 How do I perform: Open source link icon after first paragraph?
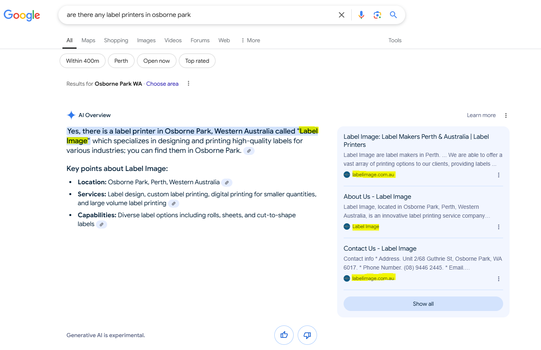(x=249, y=151)
